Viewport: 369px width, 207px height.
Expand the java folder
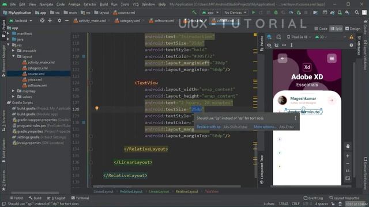tap(9, 39)
